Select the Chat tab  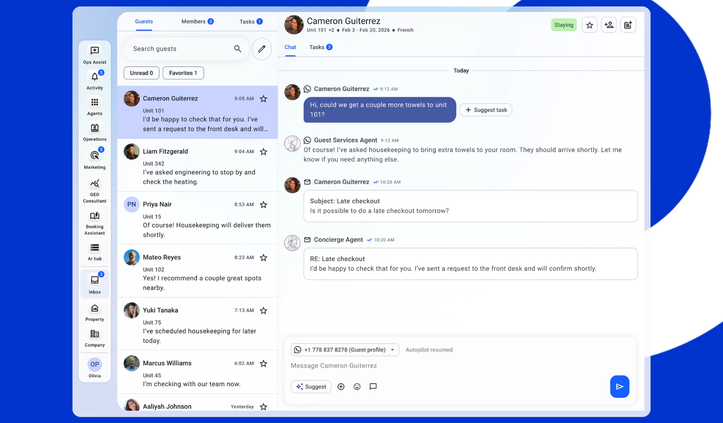(290, 47)
